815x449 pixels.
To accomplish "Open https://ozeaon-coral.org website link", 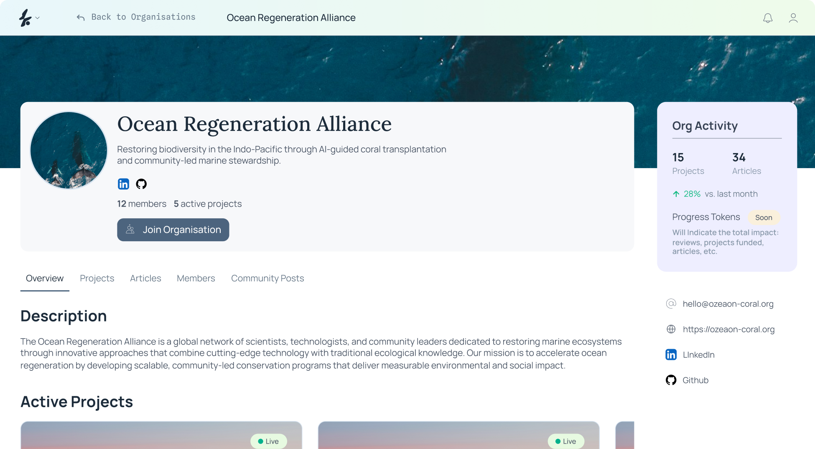I will tap(728, 329).
